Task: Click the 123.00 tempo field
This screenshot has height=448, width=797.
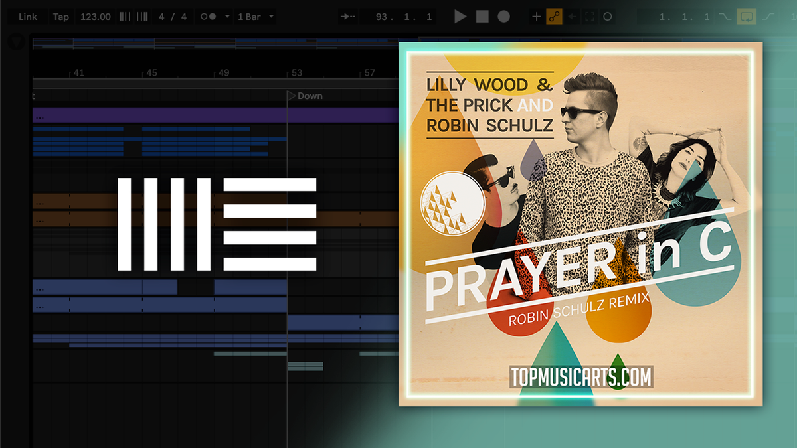Action: pos(95,17)
